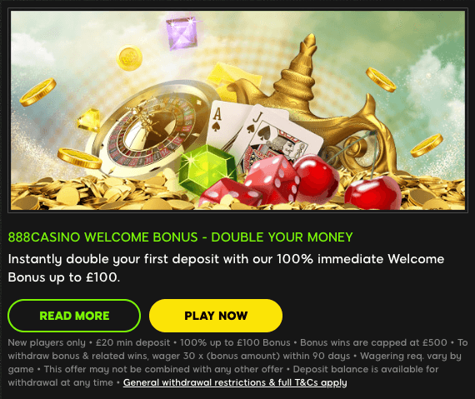Click the gold coin right of the lamp
475x399 pixels.
click(427, 146)
